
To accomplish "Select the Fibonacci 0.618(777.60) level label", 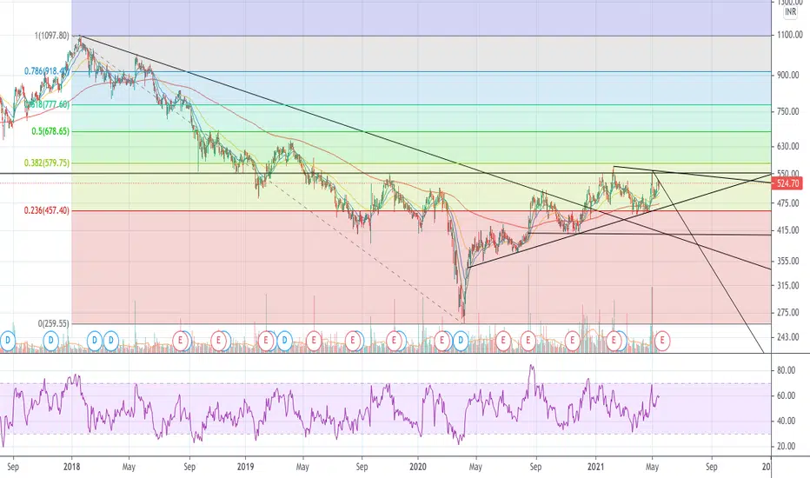I will point(47,104).
